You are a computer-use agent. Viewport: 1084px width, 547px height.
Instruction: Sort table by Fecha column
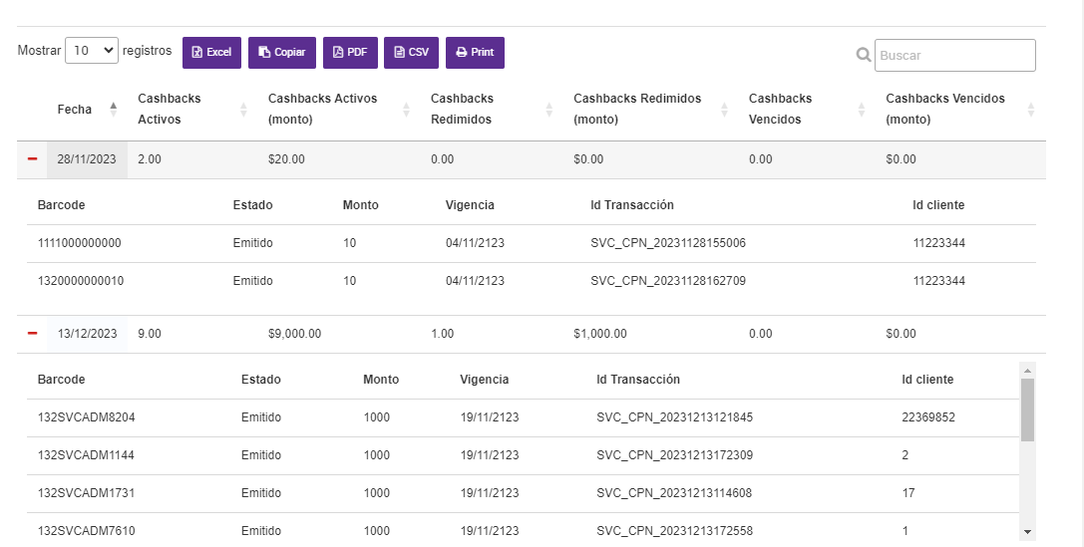click(85, 110)
